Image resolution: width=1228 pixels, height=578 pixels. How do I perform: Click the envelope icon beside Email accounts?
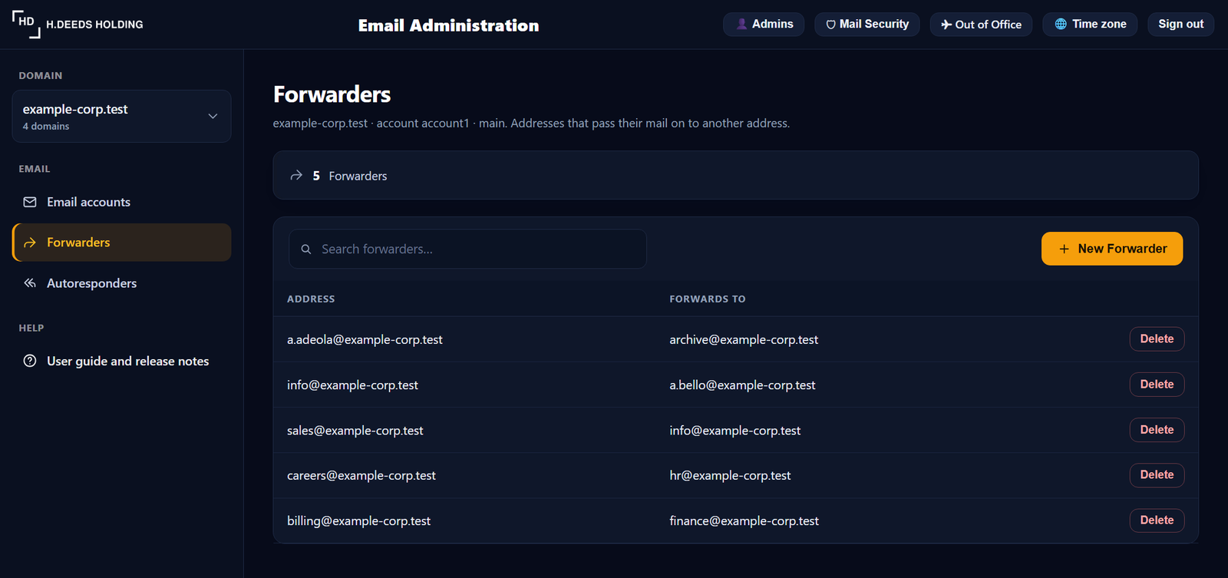tap(30, 202)
